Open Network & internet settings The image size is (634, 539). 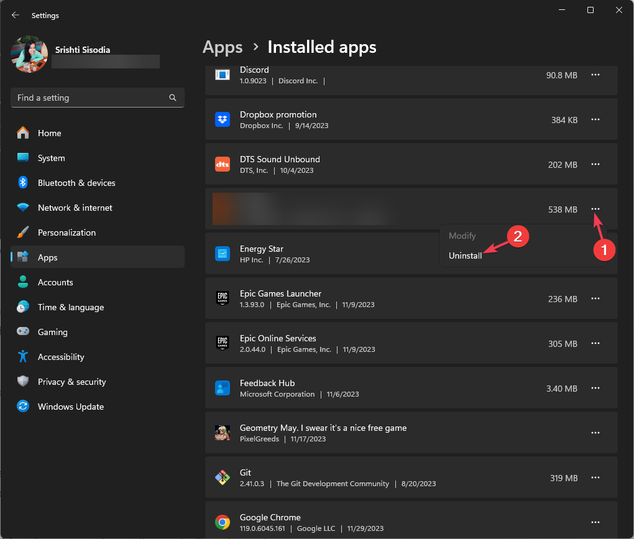point(98,208)
